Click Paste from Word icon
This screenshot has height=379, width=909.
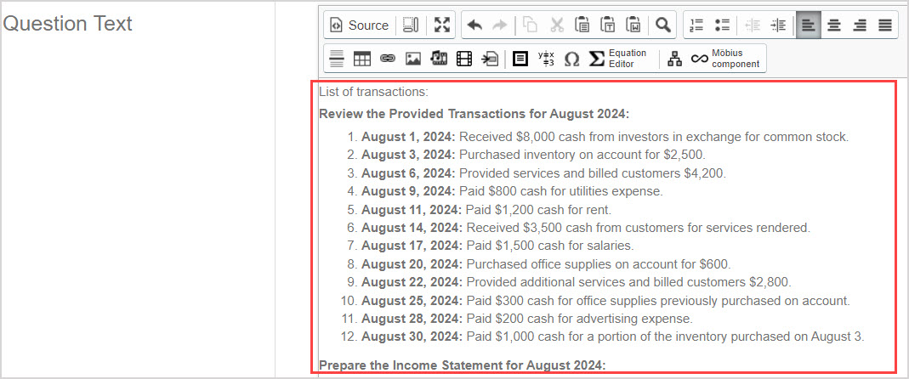click(x=633, y=25)
